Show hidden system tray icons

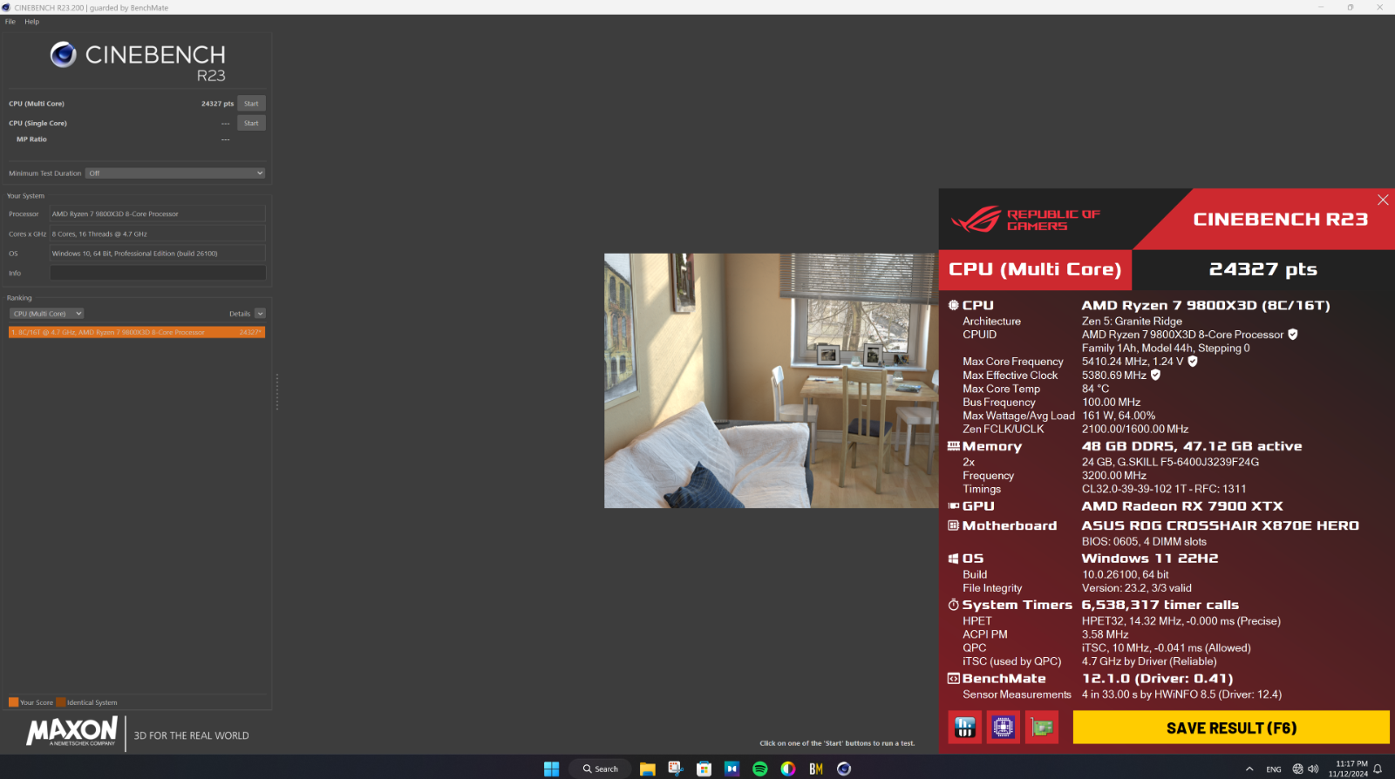[x=1249, y=769]
